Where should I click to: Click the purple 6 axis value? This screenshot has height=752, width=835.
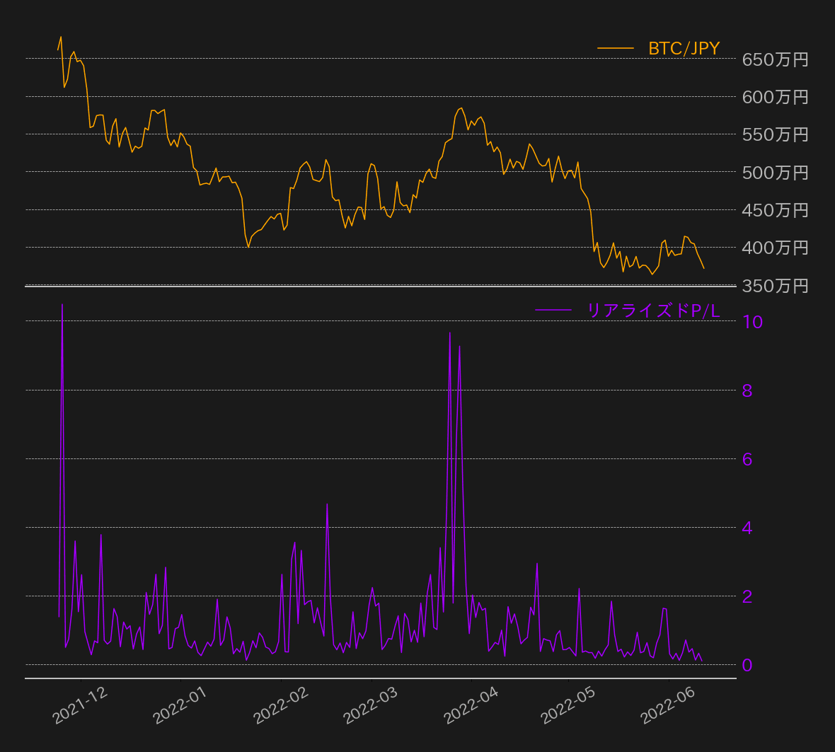pos(747,459)
